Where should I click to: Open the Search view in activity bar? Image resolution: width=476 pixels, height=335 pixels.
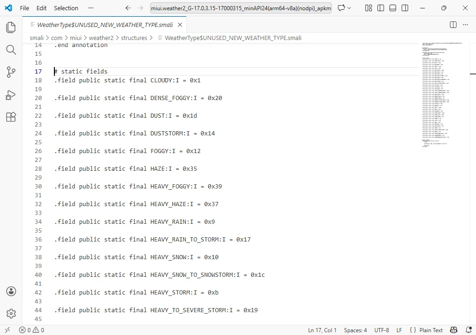point(11,50)
